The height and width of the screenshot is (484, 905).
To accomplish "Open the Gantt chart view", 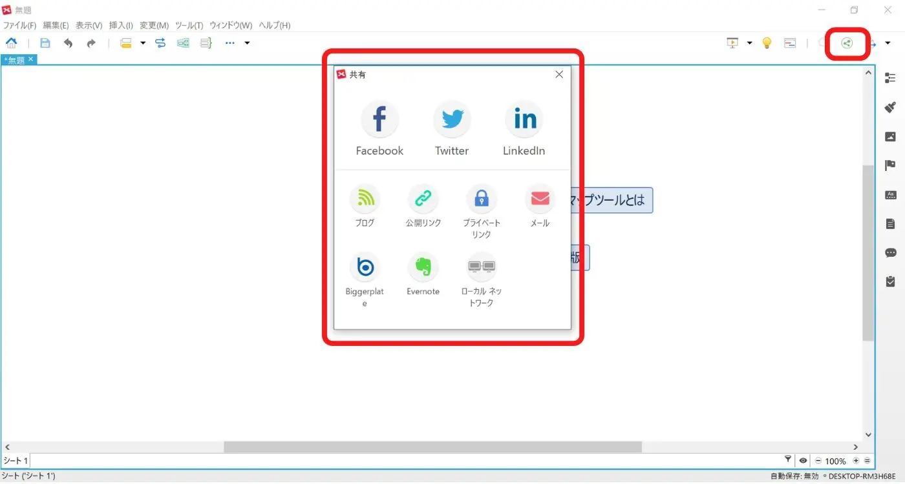I will [x=790, y=43].
